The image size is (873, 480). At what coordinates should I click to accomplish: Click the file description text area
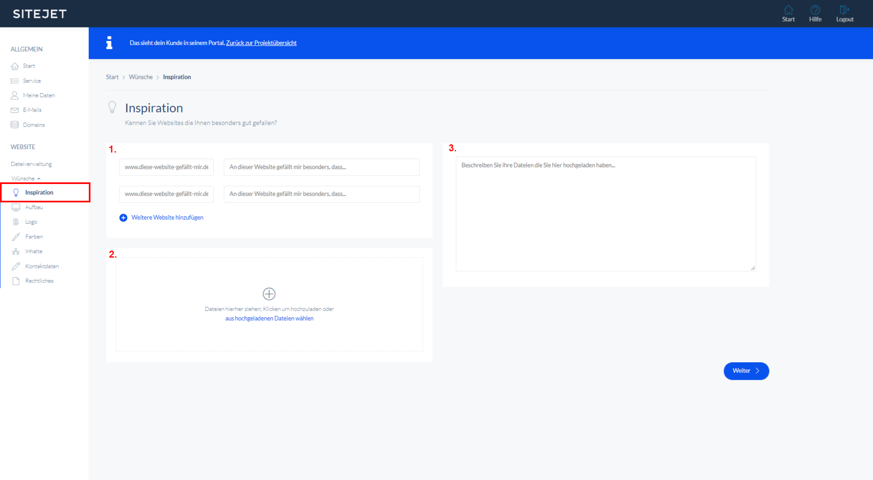[x=605, y=213]
